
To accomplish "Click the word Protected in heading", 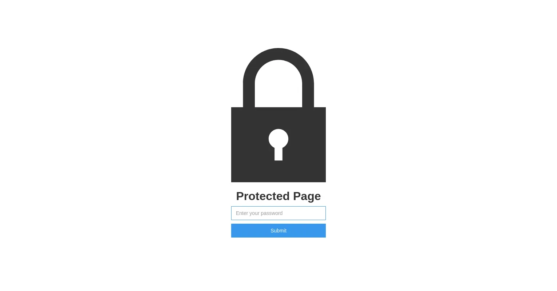I will tap(263, 196).
